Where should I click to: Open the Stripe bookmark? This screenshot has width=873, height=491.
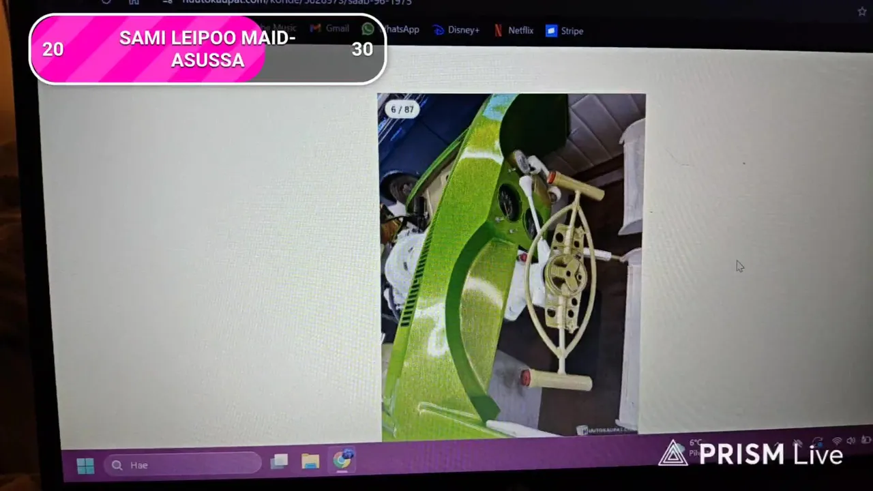(564, 31)
